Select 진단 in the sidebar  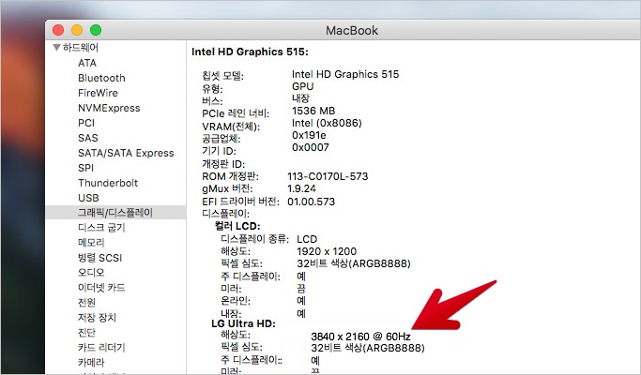(86, 333)
